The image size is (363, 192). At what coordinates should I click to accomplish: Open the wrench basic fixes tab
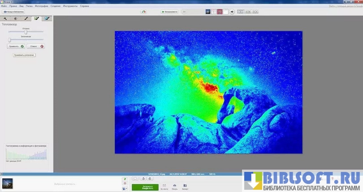pos(5,19)
